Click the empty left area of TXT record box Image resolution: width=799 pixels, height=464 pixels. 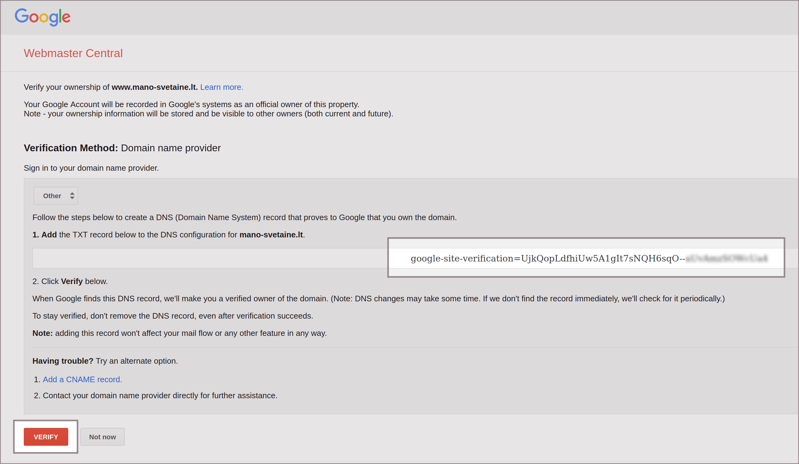pos(209,258)
